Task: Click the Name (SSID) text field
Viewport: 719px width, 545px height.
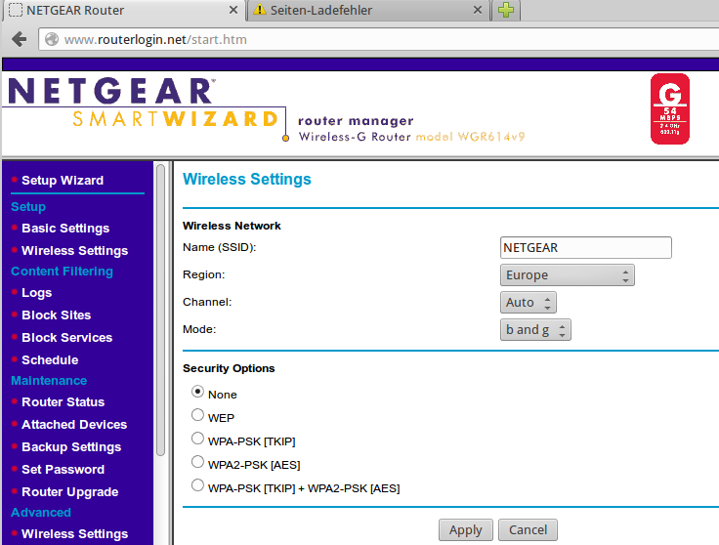Action: (585, 247)
